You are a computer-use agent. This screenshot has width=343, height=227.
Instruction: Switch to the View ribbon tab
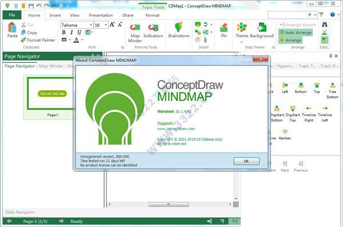(x=74, y=15)
